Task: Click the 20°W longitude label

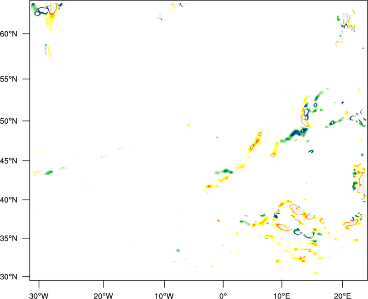Action: click(x=103, y=296)
